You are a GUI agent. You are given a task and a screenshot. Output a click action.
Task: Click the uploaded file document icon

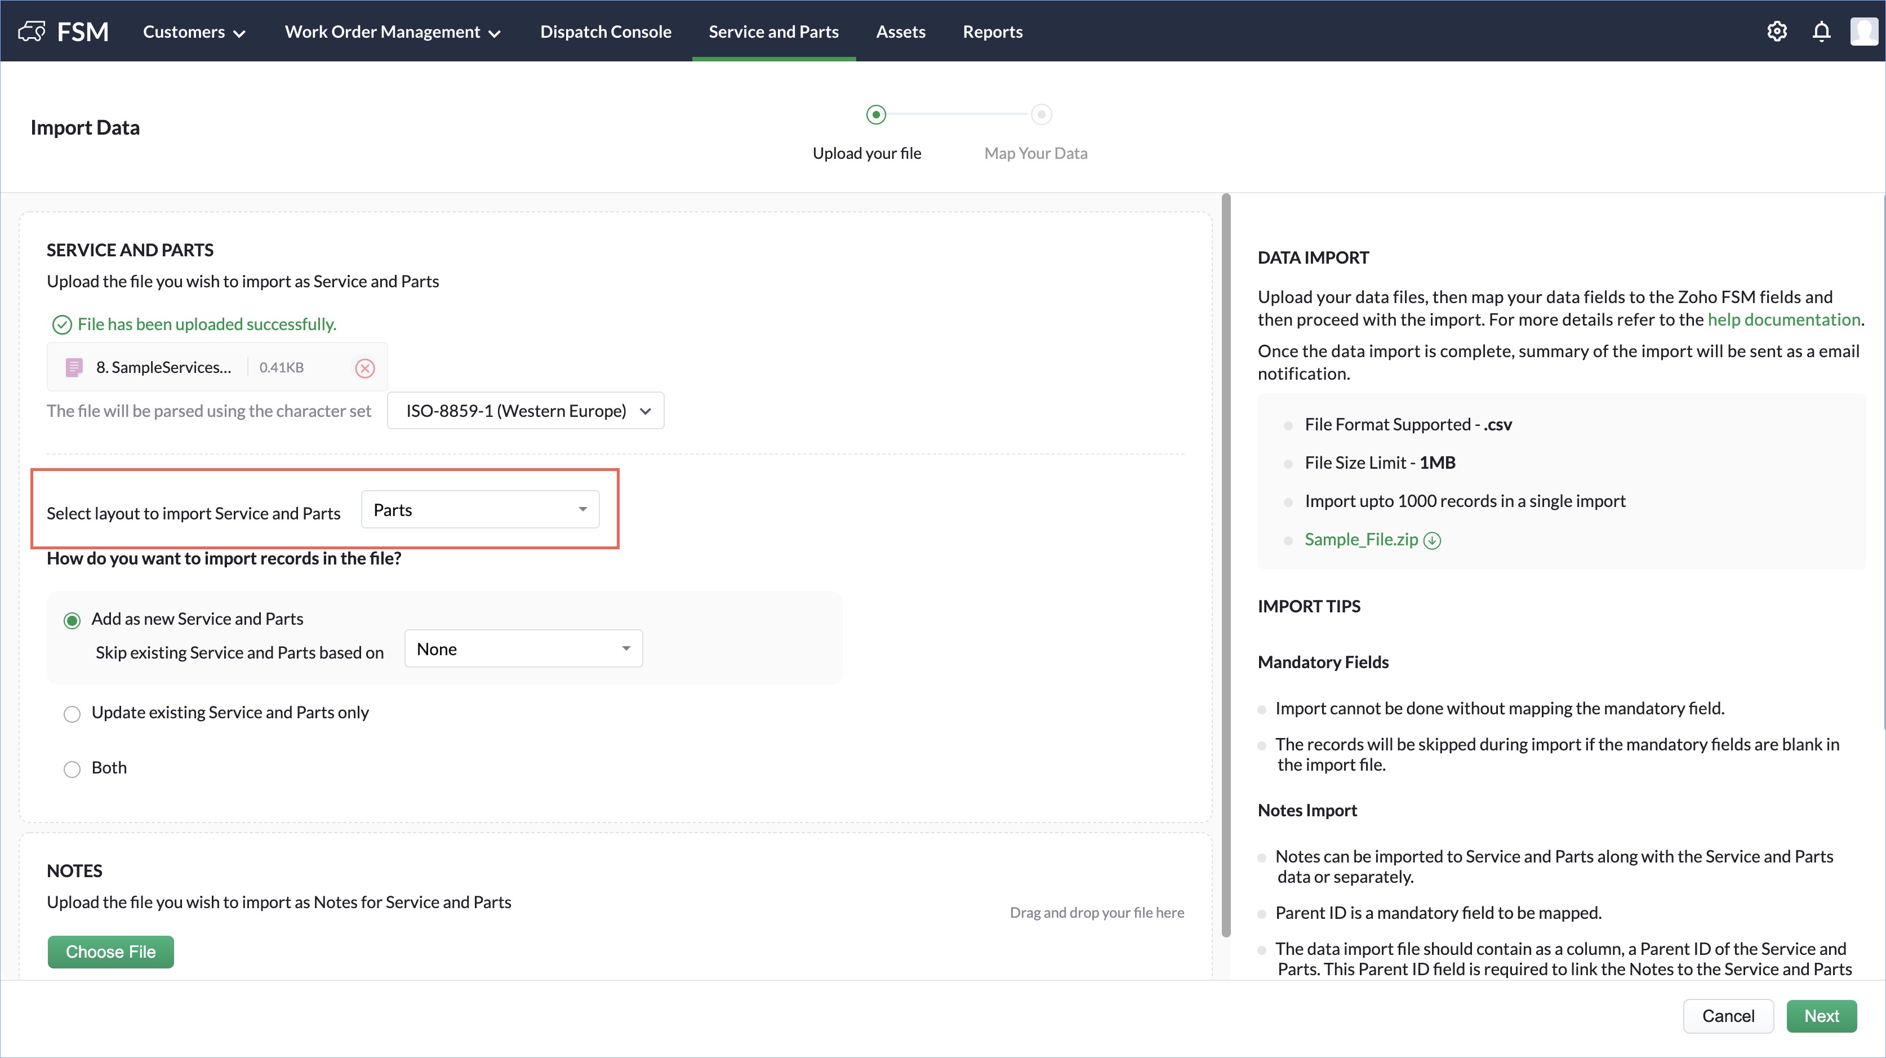coord(74,367)
